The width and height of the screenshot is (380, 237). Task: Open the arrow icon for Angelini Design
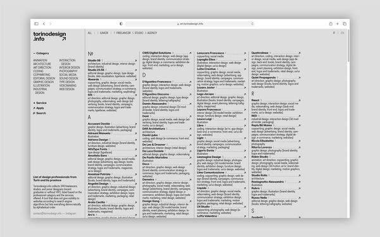[136, 184]
